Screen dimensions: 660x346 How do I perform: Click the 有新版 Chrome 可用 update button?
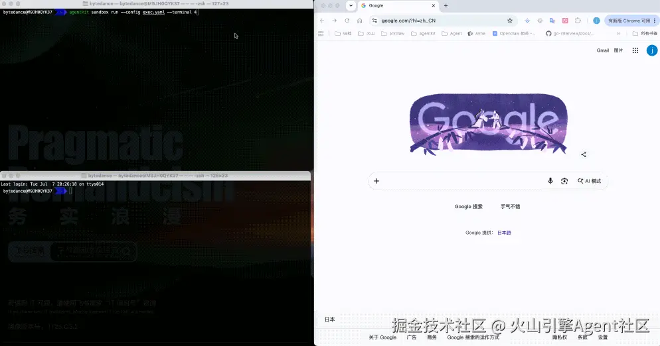(631, 21)
